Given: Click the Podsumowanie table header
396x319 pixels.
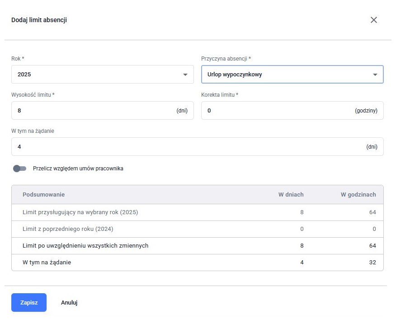Looking at the screenshot, I should pos(43,195).
